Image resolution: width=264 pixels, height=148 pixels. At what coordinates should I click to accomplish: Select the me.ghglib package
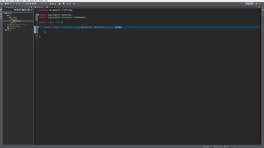[14, 17]
